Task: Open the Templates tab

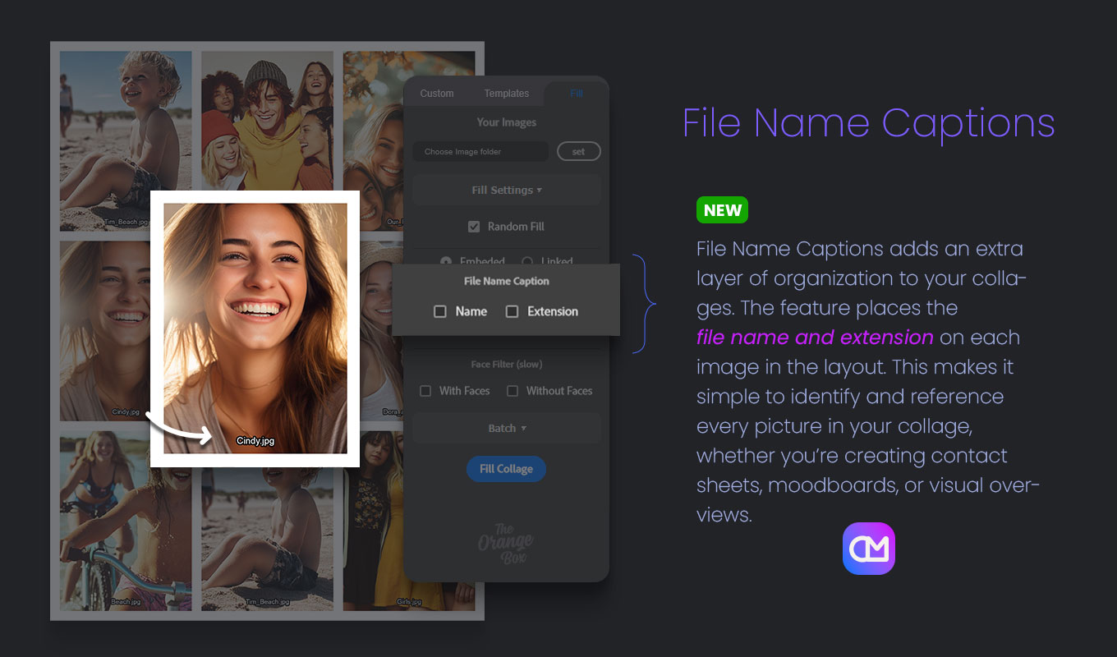Action: point(506,94)
